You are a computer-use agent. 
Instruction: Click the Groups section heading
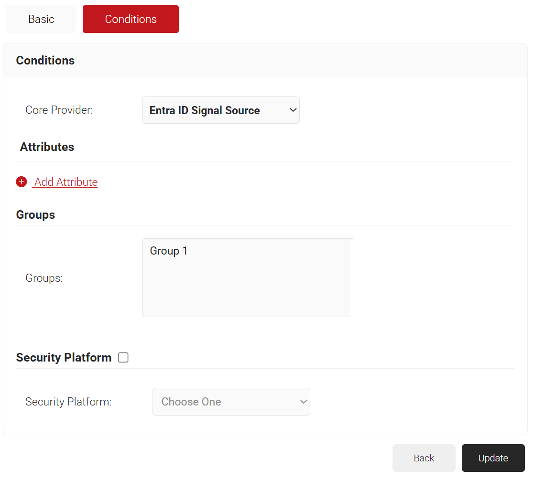tap(35, 215)
